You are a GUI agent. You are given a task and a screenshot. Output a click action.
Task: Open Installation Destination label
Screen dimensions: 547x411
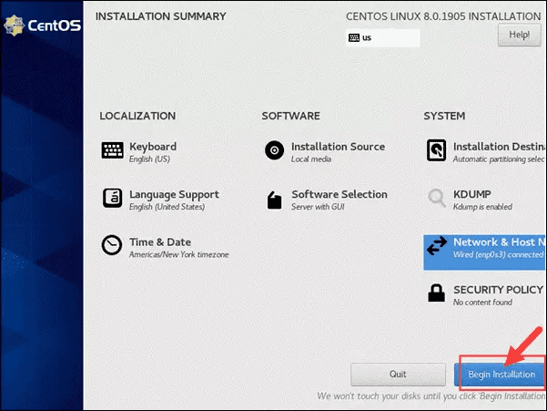click(499, 147)
